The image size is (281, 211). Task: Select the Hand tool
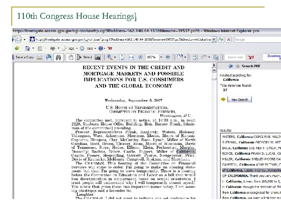click(x=71, y=57)
